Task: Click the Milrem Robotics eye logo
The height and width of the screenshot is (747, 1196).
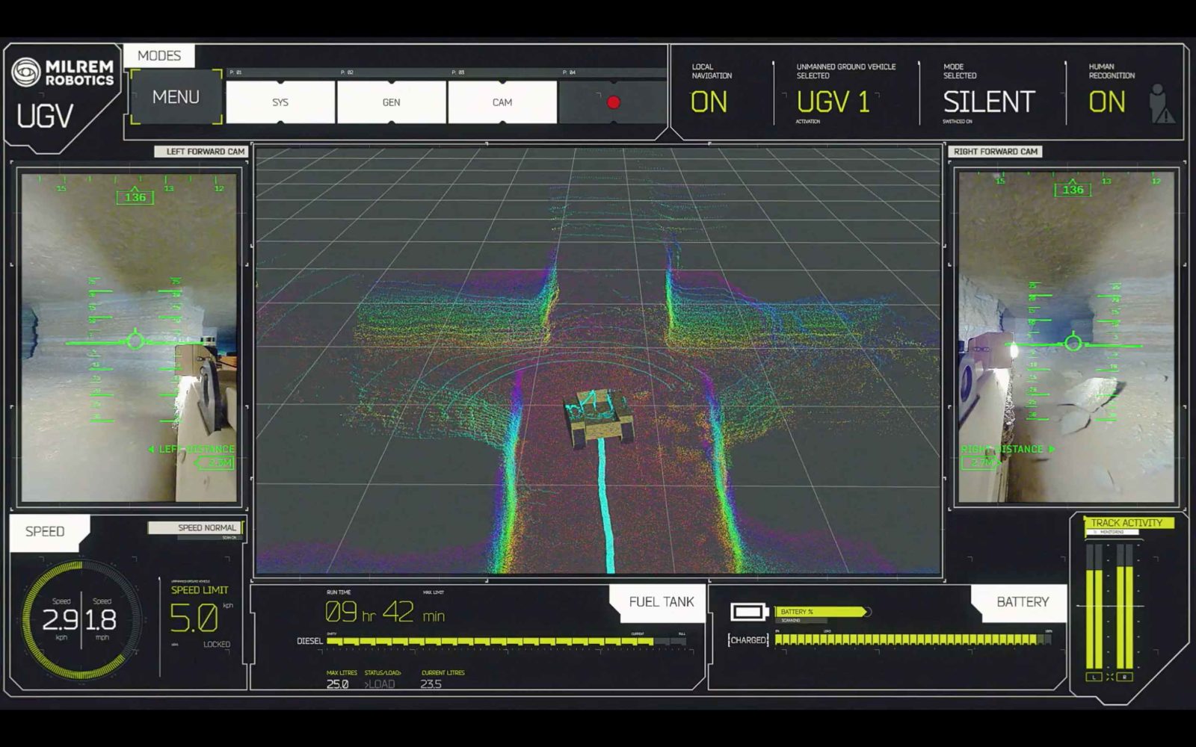Action: (25, 72)
